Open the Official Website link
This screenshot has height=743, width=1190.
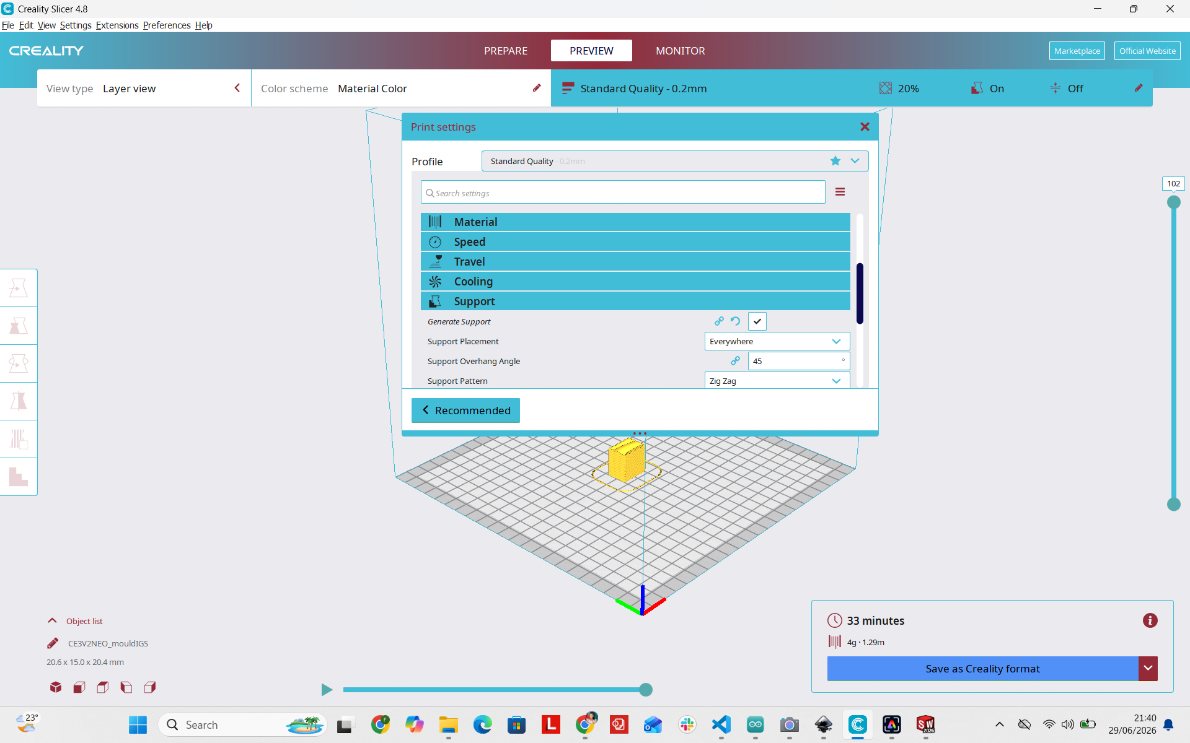tap(1147, 51)
